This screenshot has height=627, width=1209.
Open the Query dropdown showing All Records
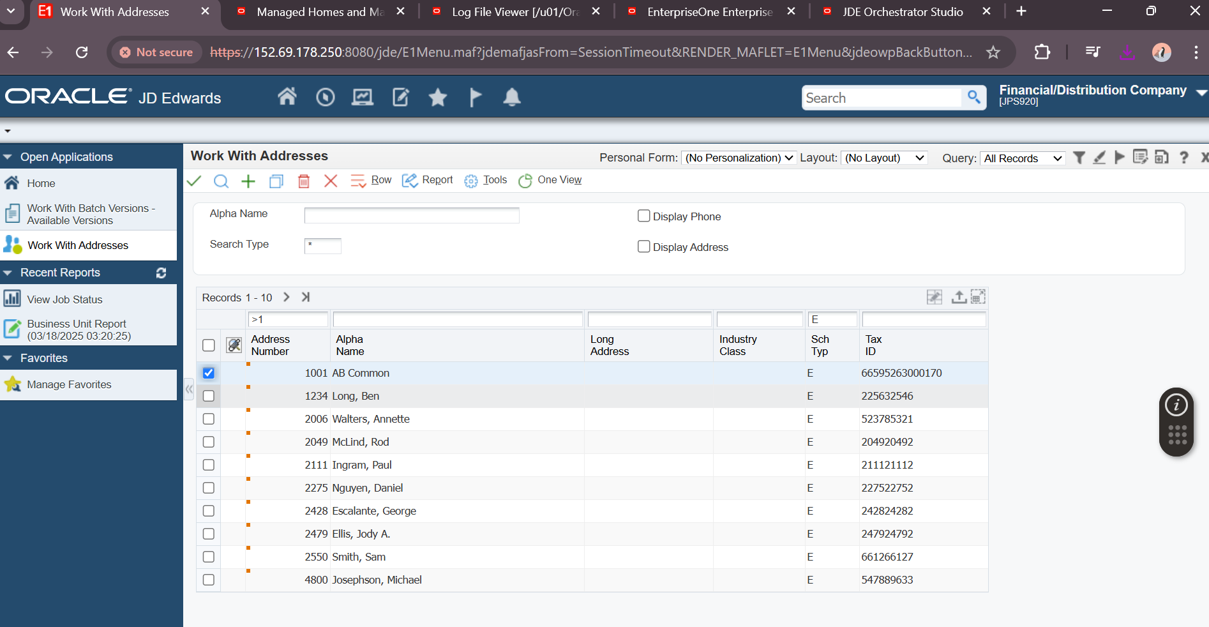(x=1023, y=158)
